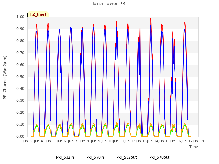Select the PRI_570out legend label
The image size is (219, 164).
point(159,157)
